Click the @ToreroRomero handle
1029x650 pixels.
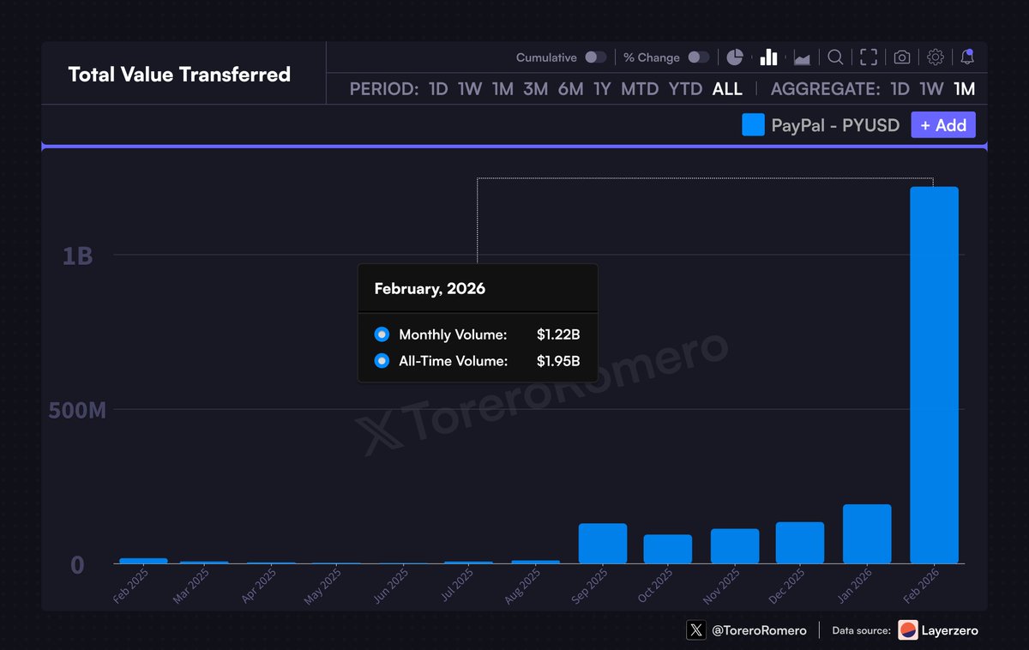pyautogui.click(x=759, y=630)
